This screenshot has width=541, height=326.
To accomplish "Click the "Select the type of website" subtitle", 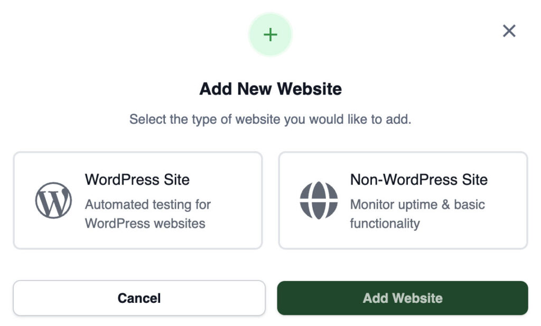I will coord(270,119).
